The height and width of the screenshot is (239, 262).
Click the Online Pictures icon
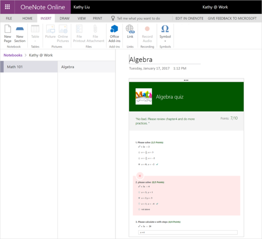point(63,29)
